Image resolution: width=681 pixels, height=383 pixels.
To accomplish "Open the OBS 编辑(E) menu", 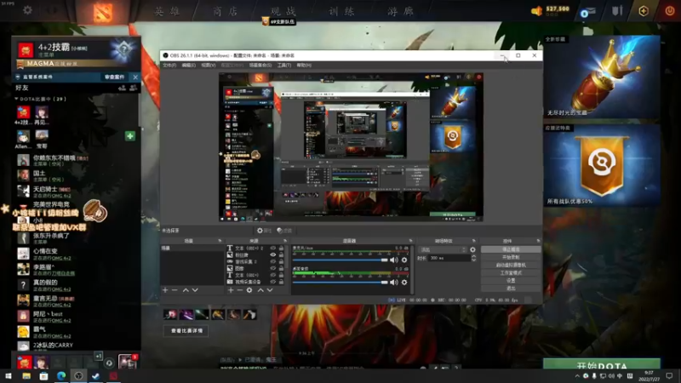I will [x=188, y=66].
